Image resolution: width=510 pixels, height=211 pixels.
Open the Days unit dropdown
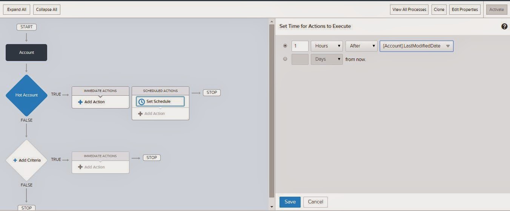click(327, 59)
